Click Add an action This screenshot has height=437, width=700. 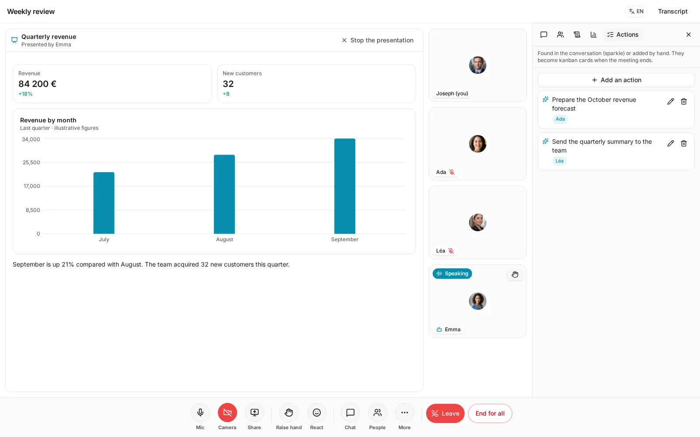tap(616, 80)
